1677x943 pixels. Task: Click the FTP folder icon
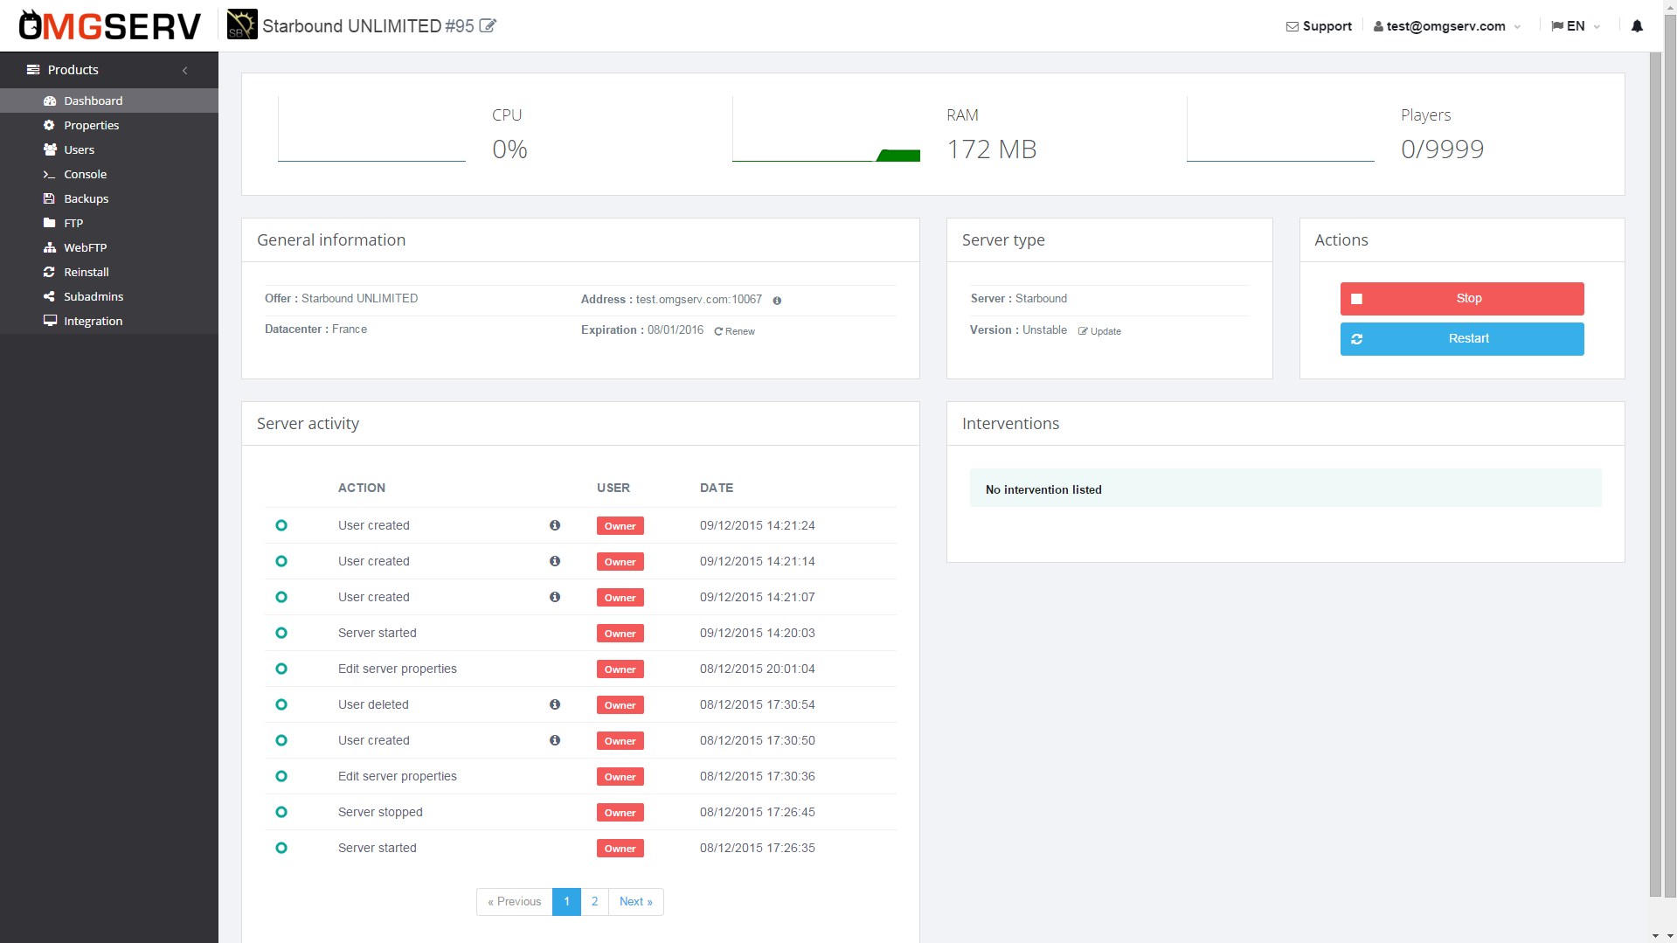pyautogui.click(x=49, y=223)
